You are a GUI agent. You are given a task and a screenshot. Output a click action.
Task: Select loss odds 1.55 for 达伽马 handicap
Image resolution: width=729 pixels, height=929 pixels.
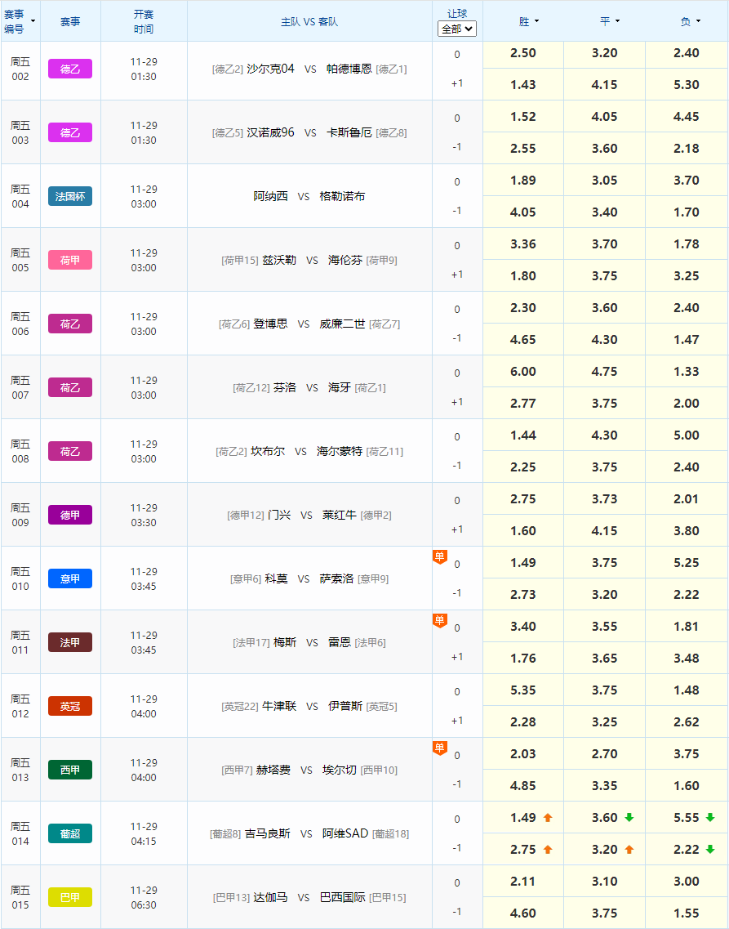click(687, 913)
